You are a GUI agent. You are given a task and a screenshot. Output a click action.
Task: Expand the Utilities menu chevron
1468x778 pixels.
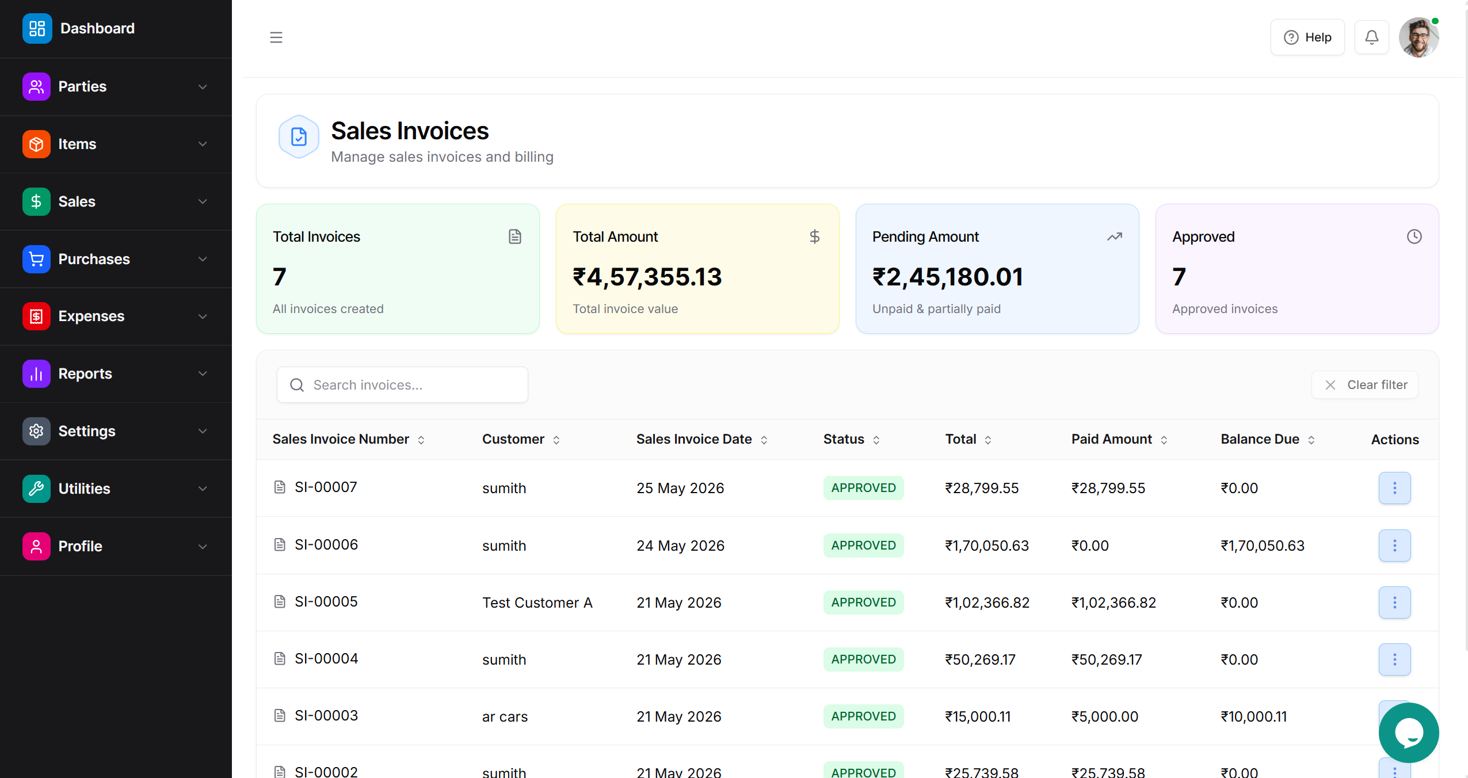203,489
